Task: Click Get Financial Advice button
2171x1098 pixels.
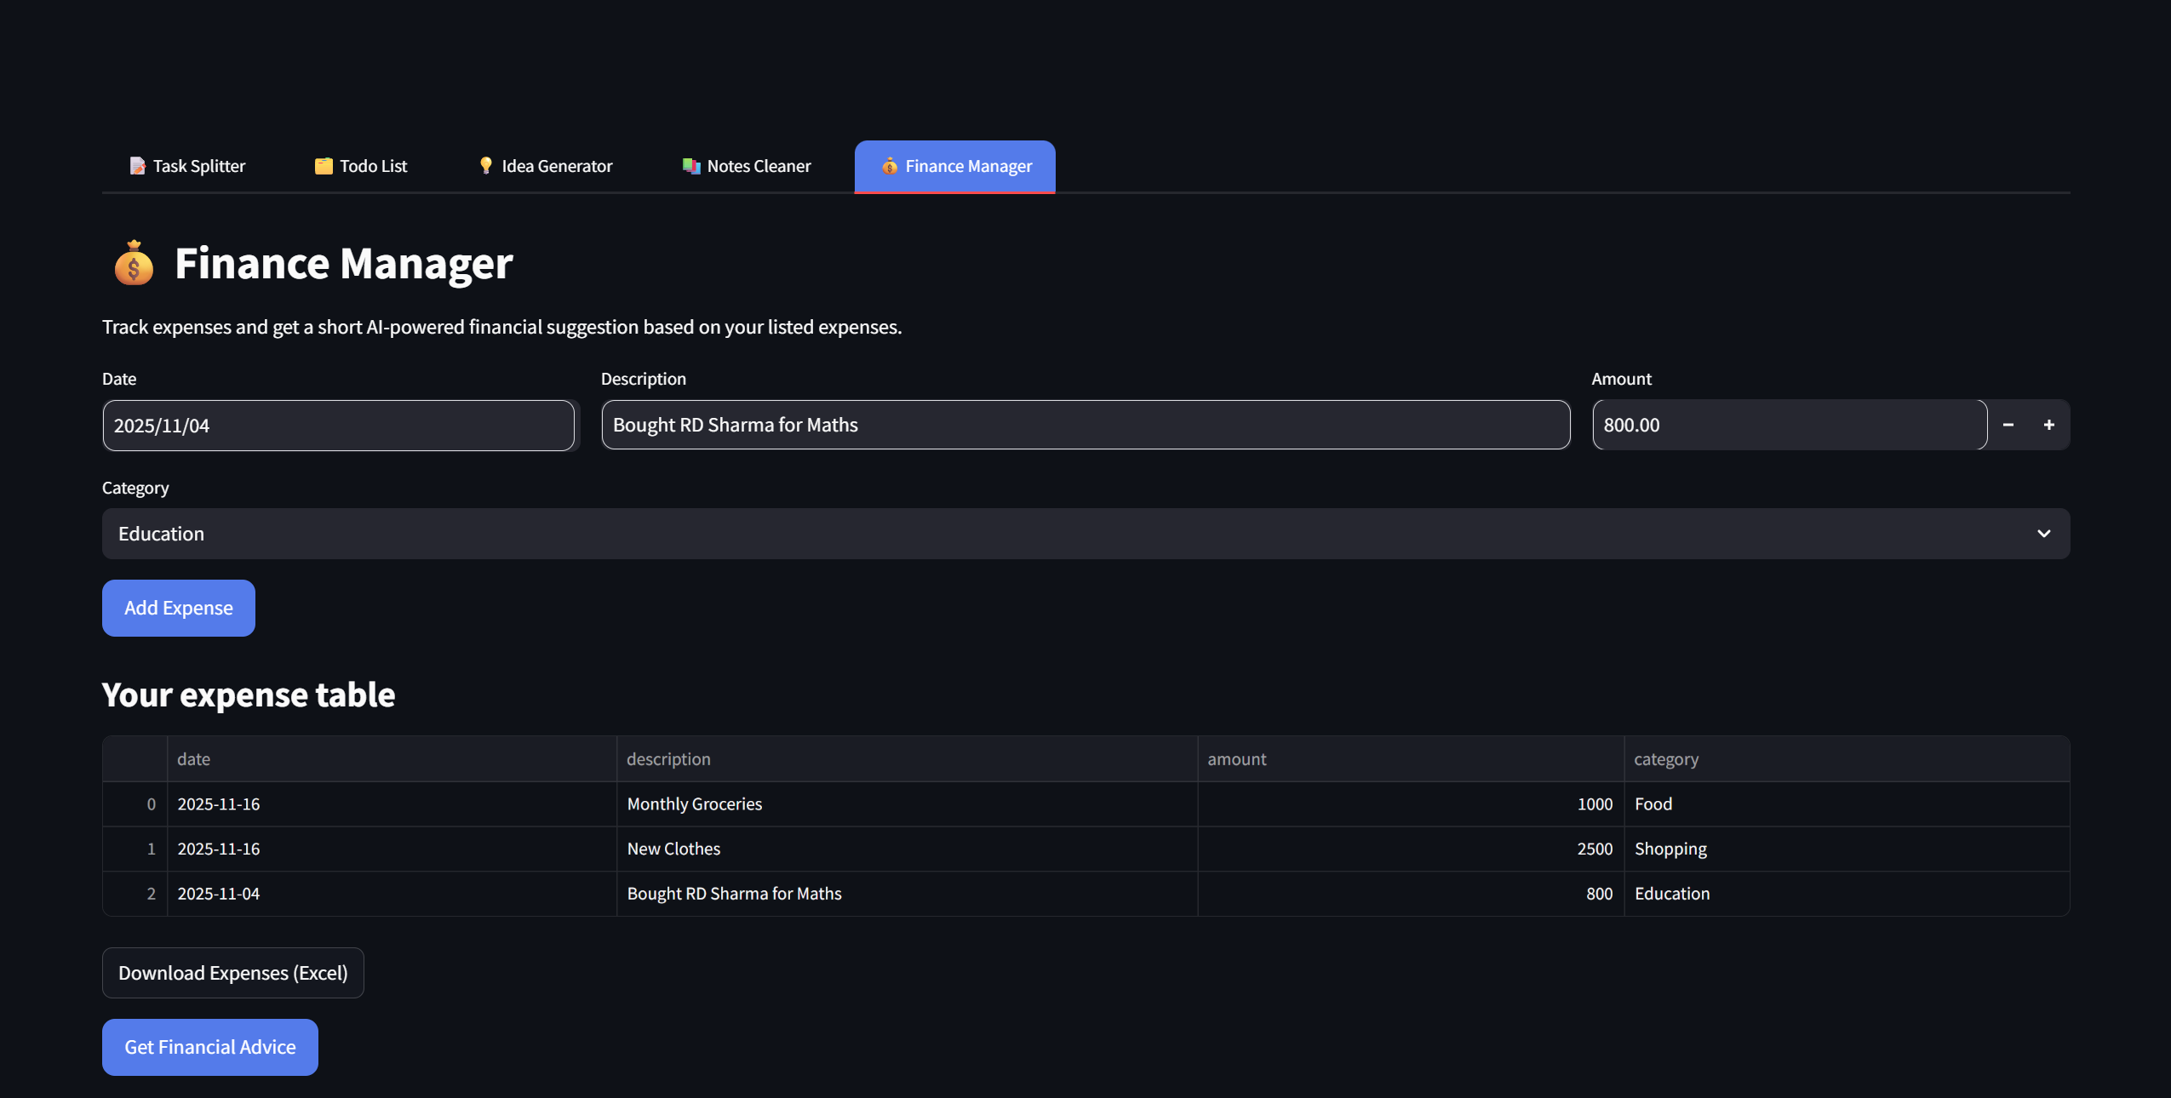Action: (210, 1047)
